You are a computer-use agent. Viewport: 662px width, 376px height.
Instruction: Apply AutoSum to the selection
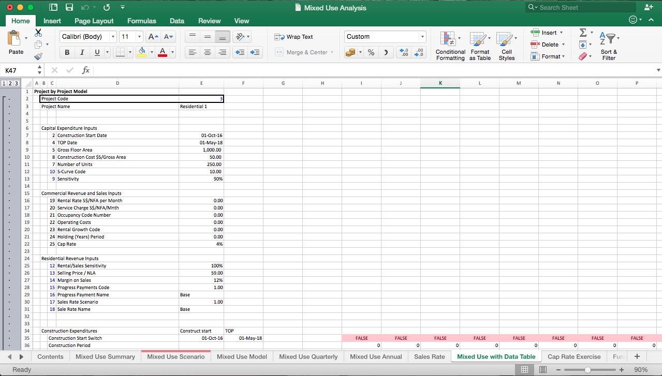[584, 33]
